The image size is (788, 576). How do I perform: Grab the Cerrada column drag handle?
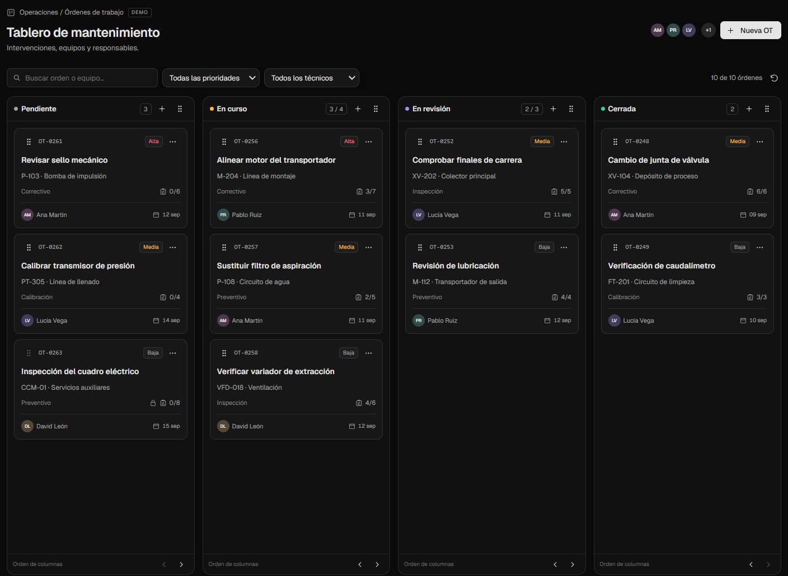tap(767, 109)
